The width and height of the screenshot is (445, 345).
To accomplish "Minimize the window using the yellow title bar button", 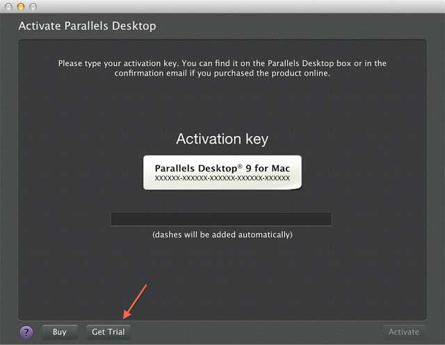I will (21, 6).
